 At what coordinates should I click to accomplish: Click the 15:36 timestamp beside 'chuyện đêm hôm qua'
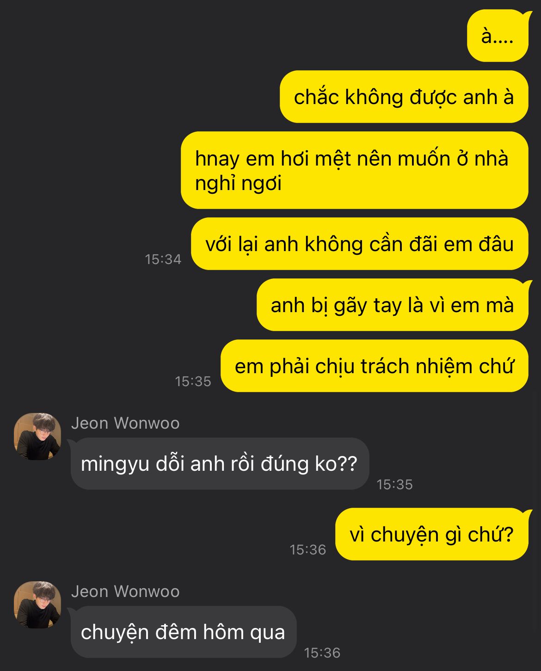tap(322, 653)
